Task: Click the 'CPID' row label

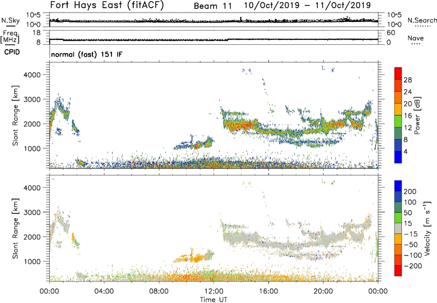Action: click(12, 52)
